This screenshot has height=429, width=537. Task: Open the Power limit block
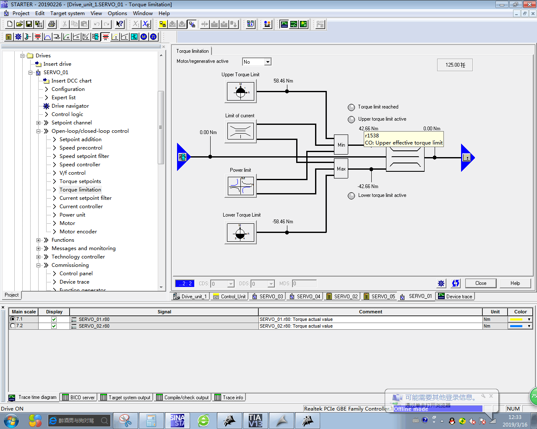coord(240,186)
